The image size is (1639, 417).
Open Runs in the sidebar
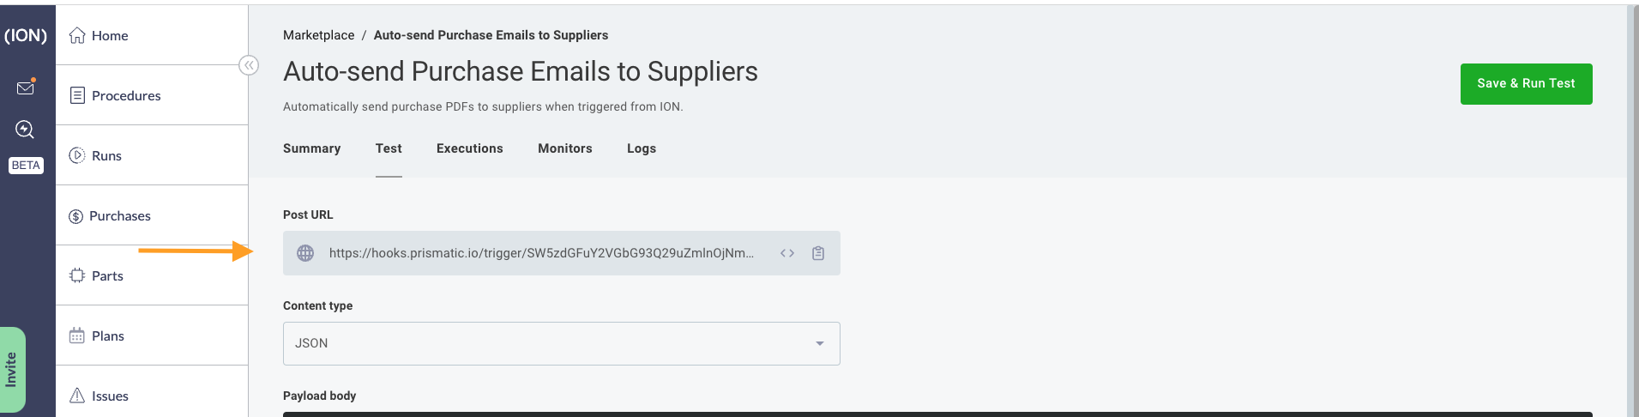pos(106,156)
